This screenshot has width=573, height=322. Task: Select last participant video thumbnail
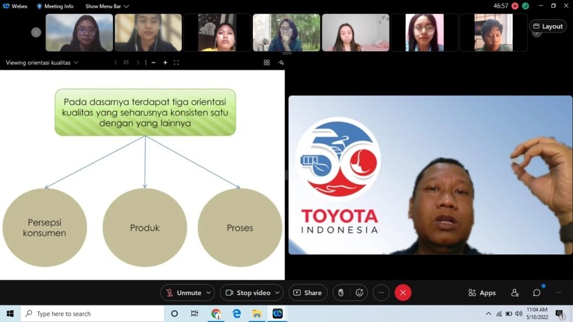[x=494, y=33]
